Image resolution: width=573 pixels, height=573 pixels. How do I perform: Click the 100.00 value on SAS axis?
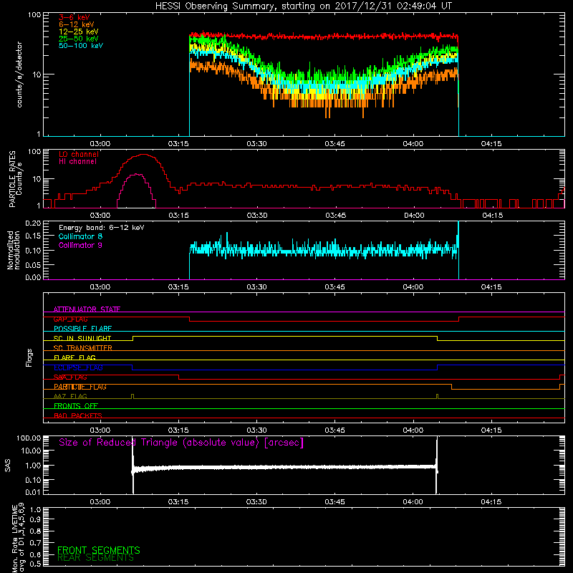pyautogui.click(x=29, y=438)
